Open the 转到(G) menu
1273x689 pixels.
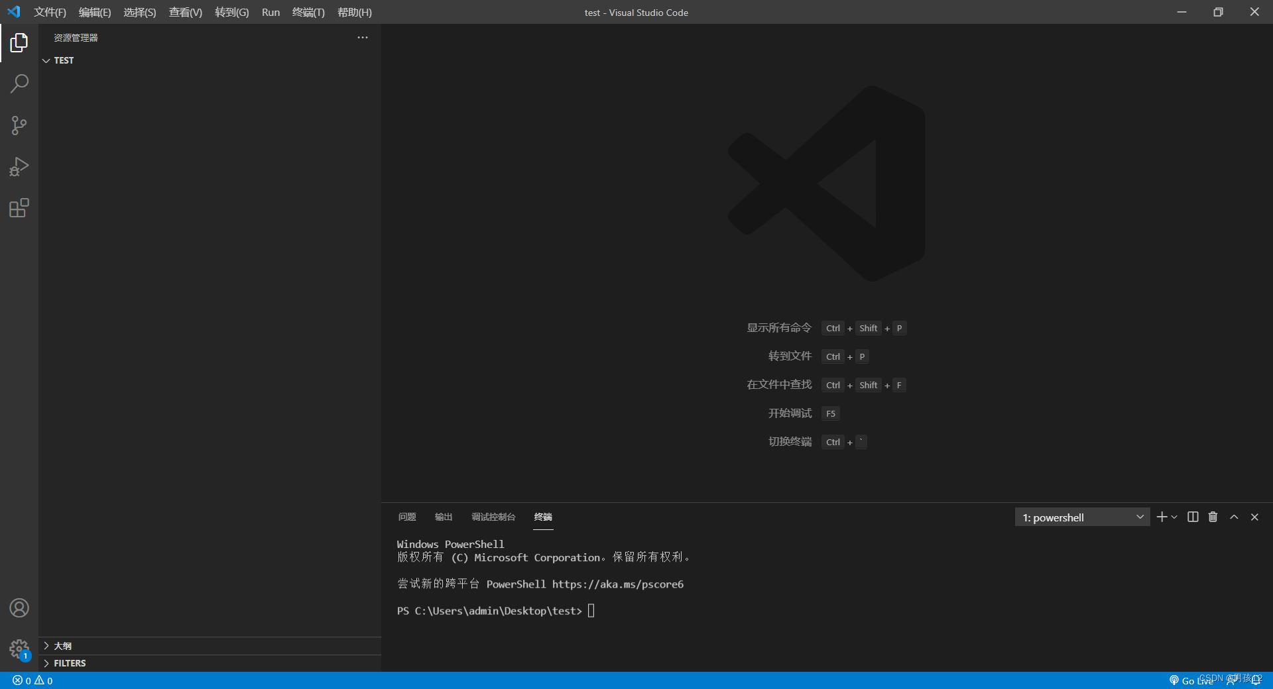232,13
